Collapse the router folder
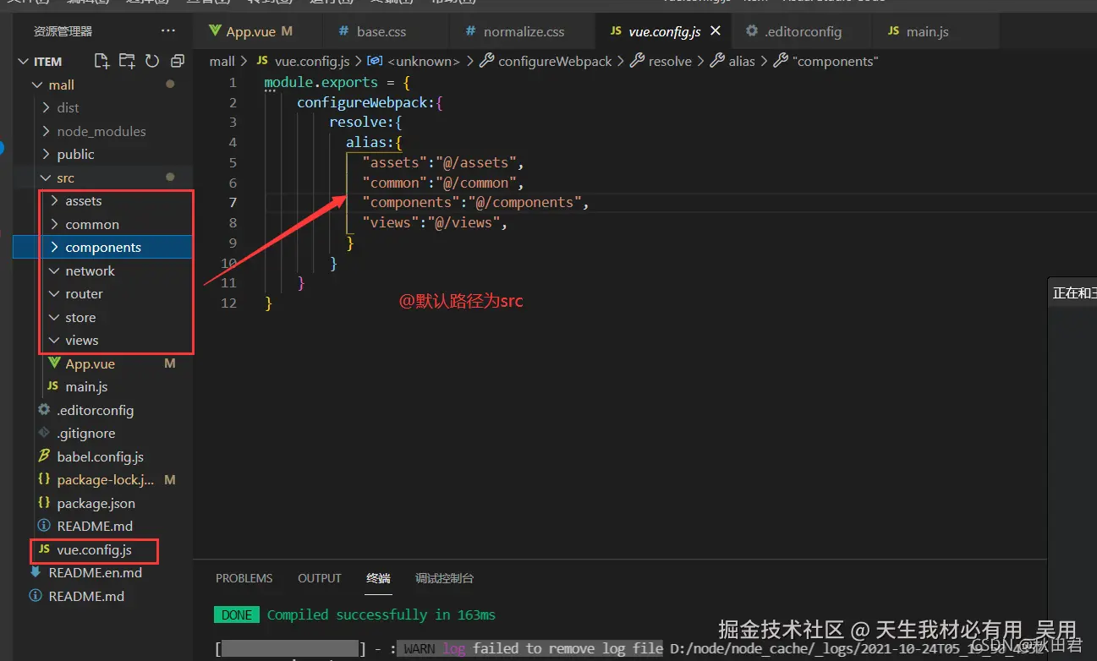Image resolution: width=1097 pixels, height=661 pixels. 84,294
